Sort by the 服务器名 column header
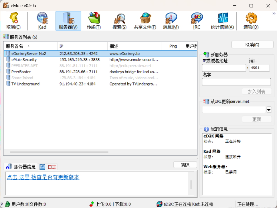 (x=31, y=46)
